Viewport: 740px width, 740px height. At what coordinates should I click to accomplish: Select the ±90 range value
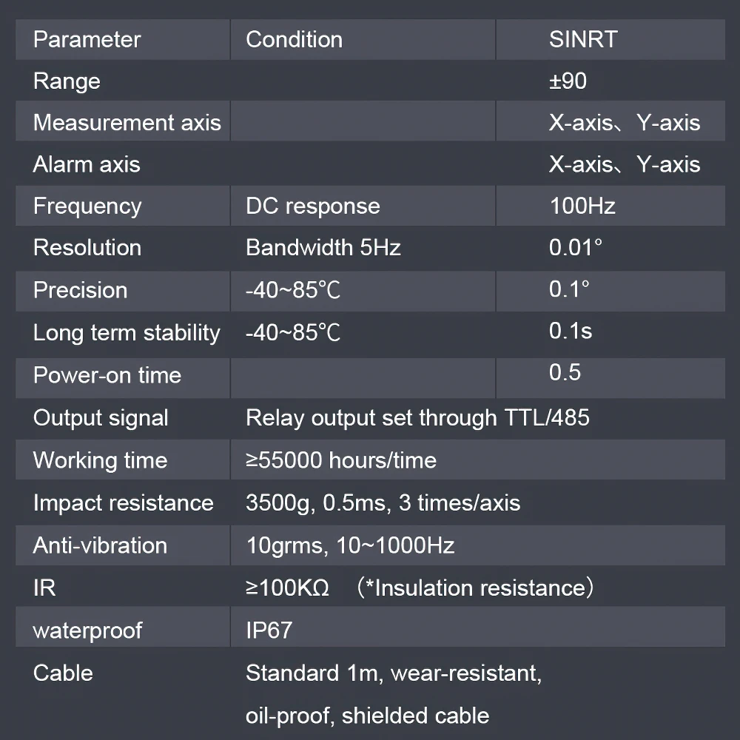coord(568,81)
